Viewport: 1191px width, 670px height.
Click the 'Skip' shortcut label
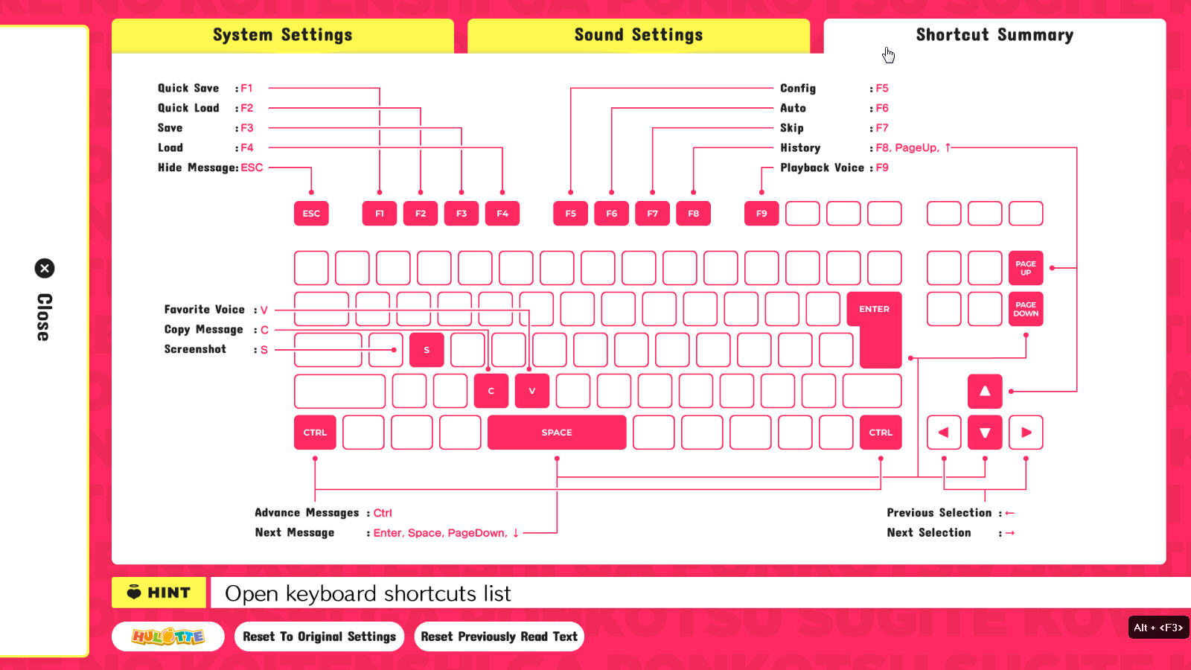point(791,128)
